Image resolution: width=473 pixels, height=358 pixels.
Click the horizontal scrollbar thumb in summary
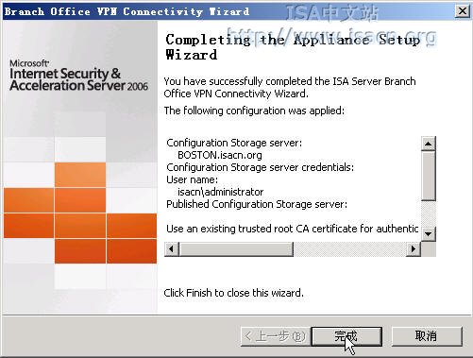coord(236,249)
